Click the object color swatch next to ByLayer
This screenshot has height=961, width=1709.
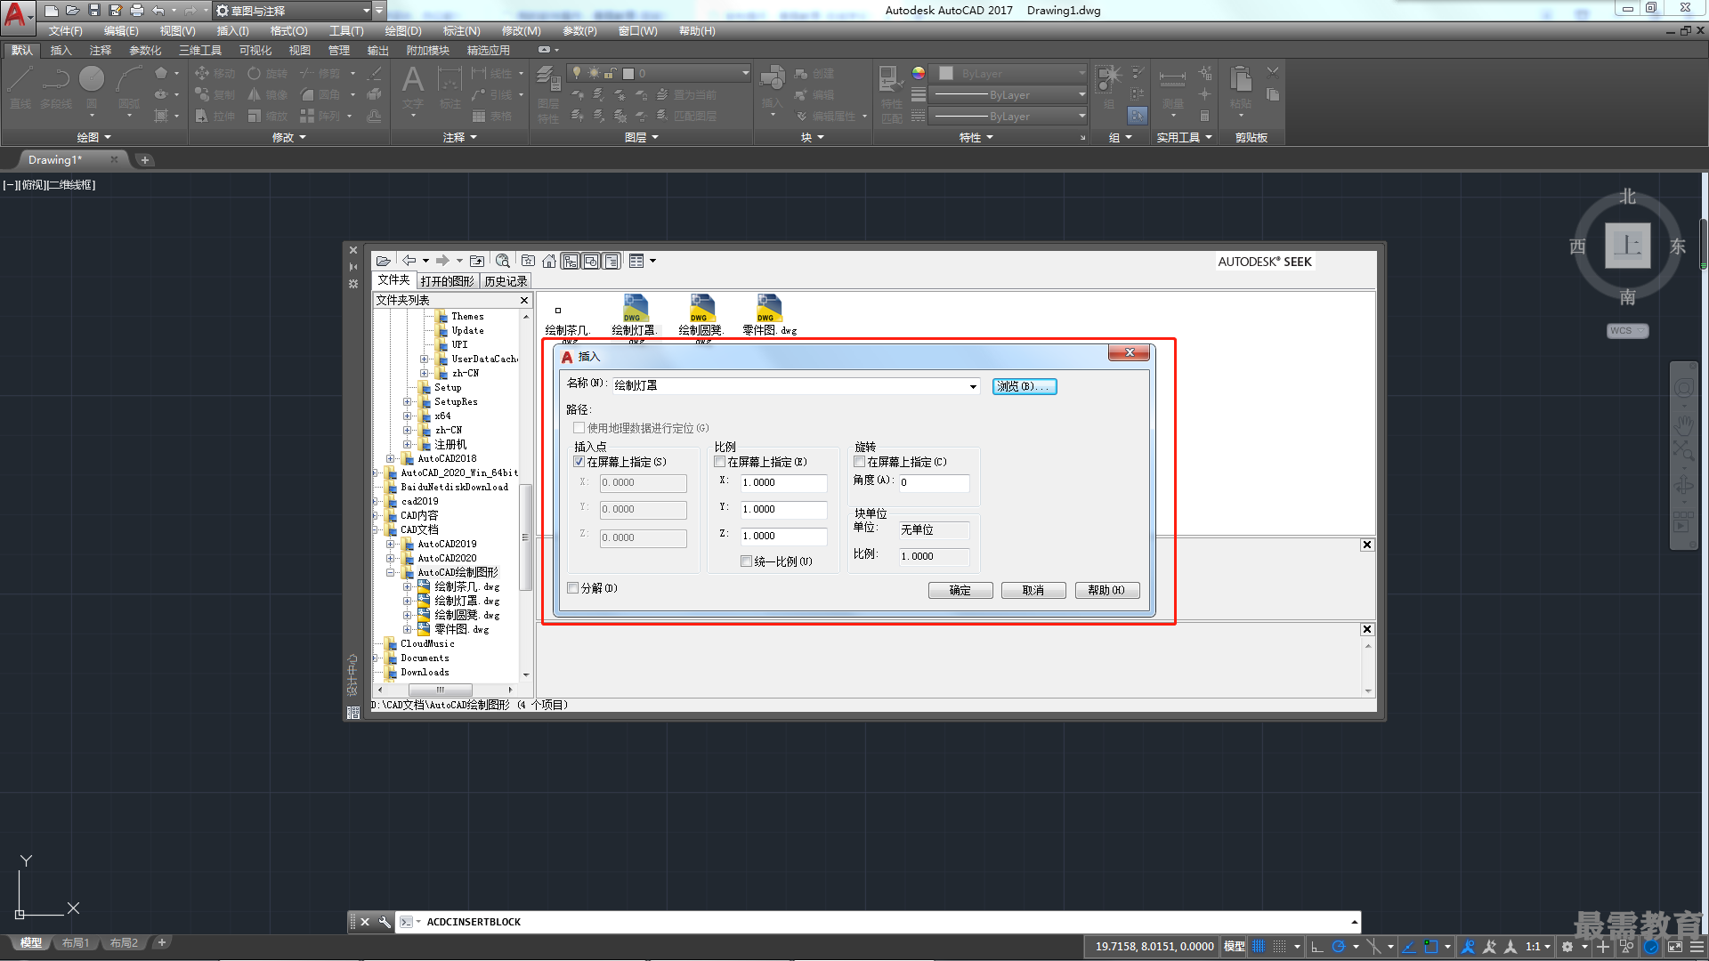946,73
